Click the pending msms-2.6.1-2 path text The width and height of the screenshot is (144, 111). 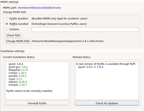[67, 41]
